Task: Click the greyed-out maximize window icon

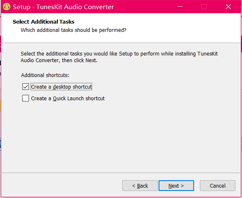Action: coord(204,7)
